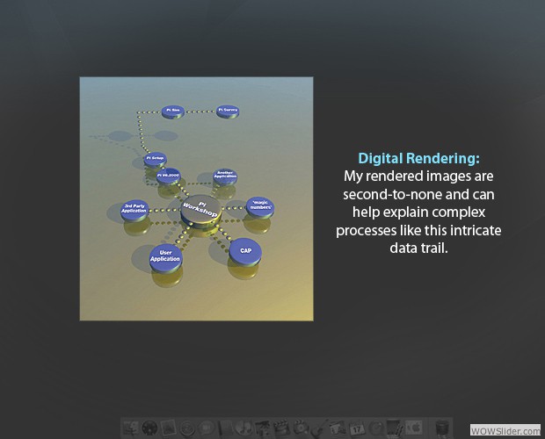545x439 pixels.
Task: Select the Another Application node
Action: 225,176
